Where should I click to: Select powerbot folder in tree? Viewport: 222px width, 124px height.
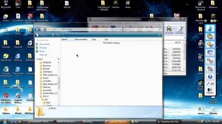(x=45, y=90)
